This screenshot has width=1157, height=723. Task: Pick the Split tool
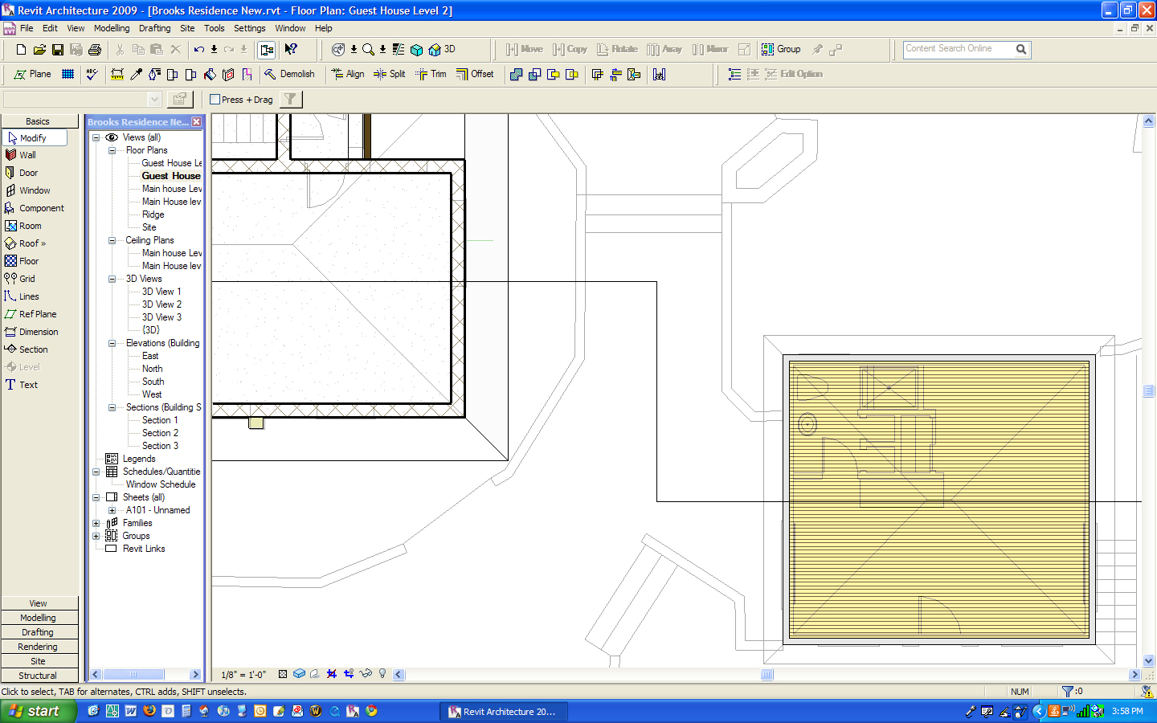pos(390,74)
